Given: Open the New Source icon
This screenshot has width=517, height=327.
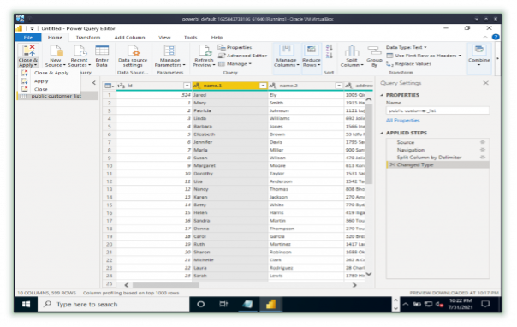Looking at the screenshot, I should click(56, 51).
